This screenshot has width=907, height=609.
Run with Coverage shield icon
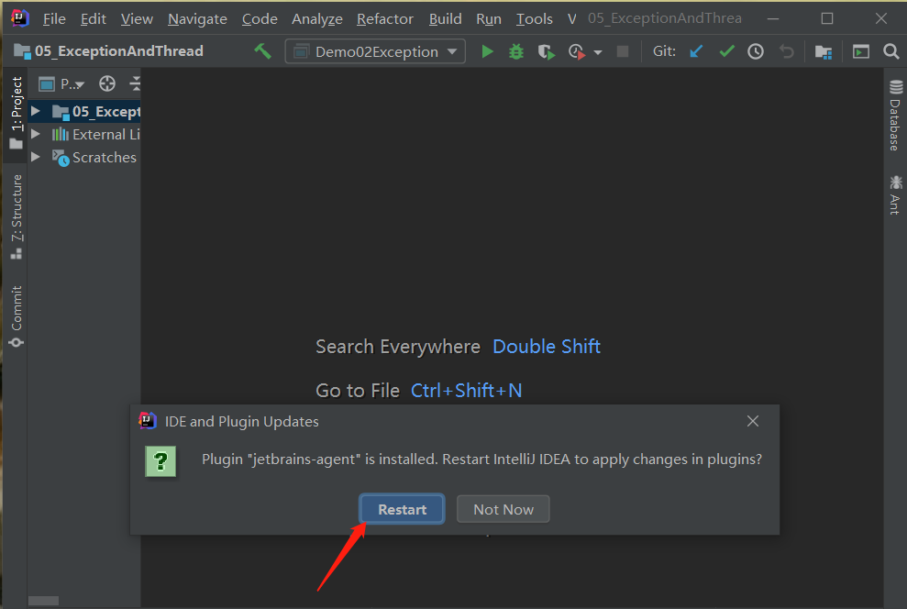point(546,52)
